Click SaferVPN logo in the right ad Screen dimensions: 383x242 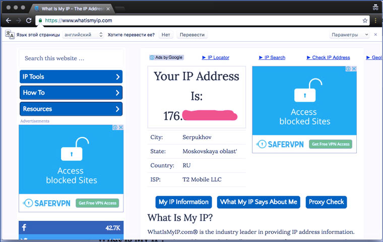280,144
